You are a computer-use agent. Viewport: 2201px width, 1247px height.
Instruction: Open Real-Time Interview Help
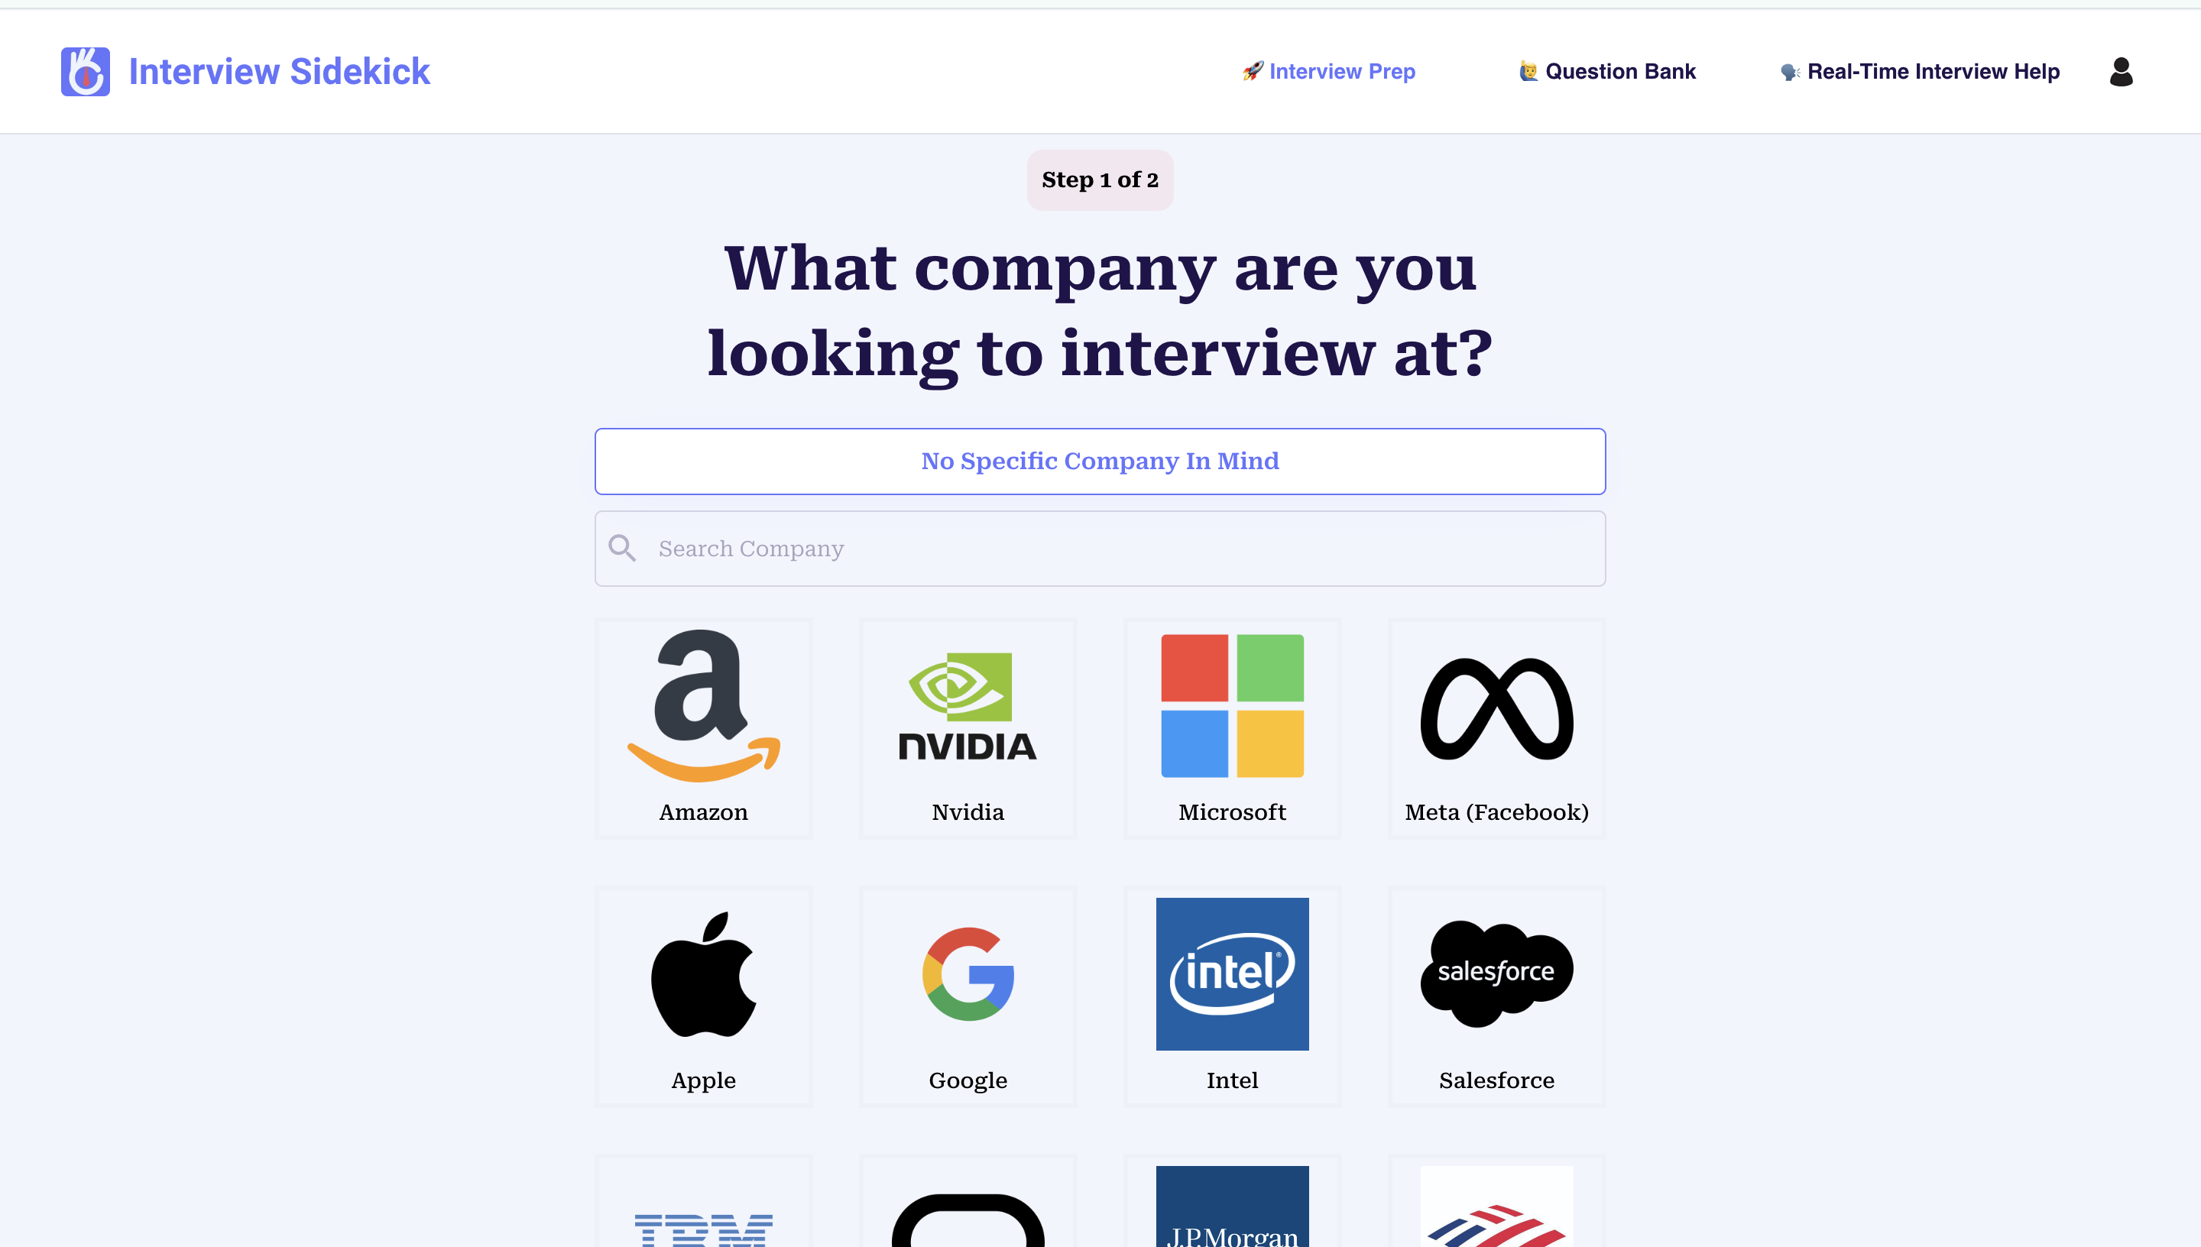[1934, 71]
